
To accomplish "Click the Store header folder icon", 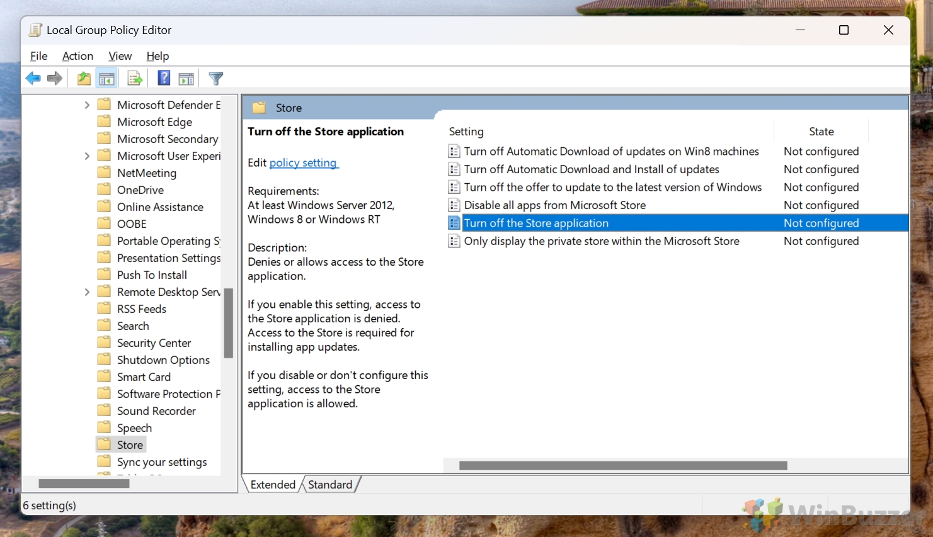I will pos(260,108).
